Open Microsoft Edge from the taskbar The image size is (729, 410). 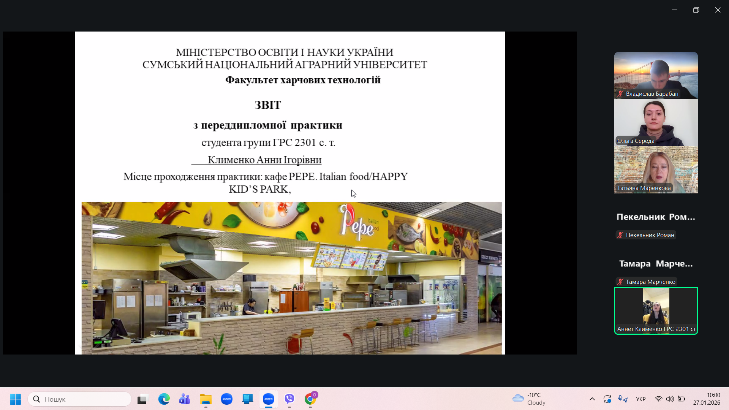click(x=164, y=399)
